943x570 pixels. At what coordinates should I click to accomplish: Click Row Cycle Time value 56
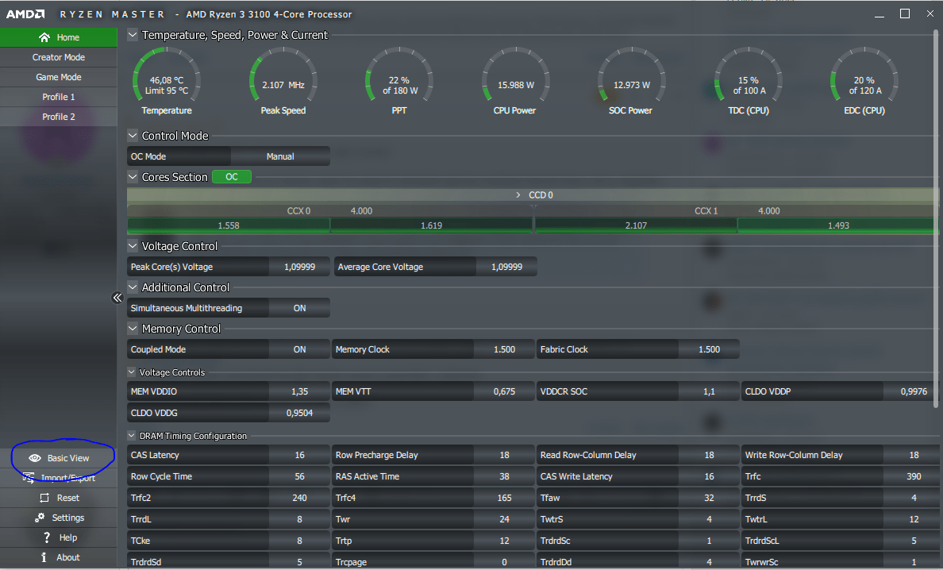(299, 476)
